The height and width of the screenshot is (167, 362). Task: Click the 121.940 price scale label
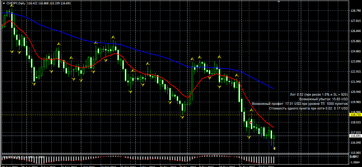click(x=356, y=82)
